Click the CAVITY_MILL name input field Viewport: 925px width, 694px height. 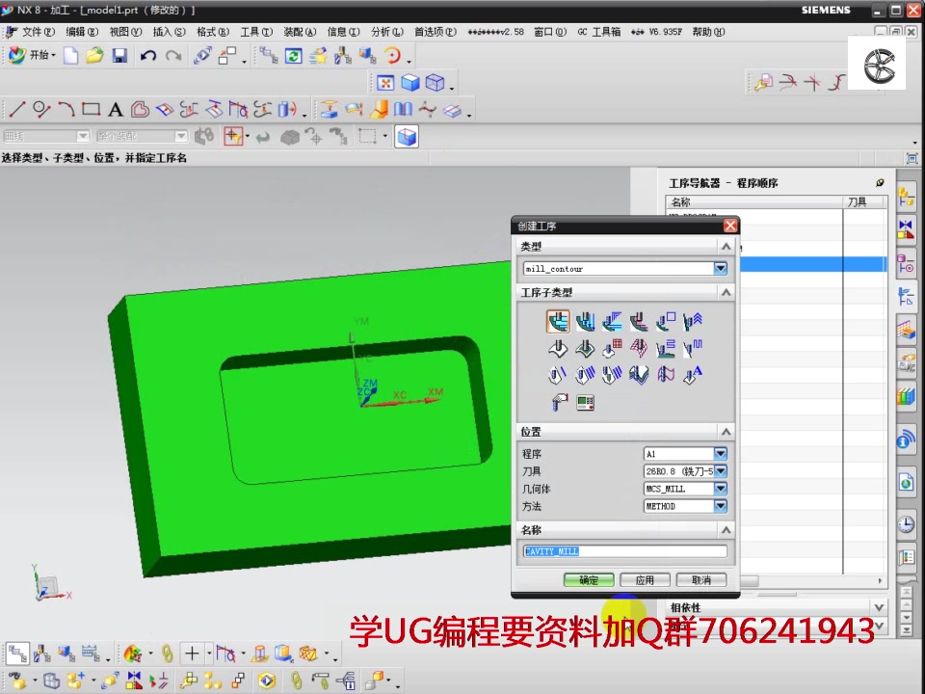click(x=624, y=550)
